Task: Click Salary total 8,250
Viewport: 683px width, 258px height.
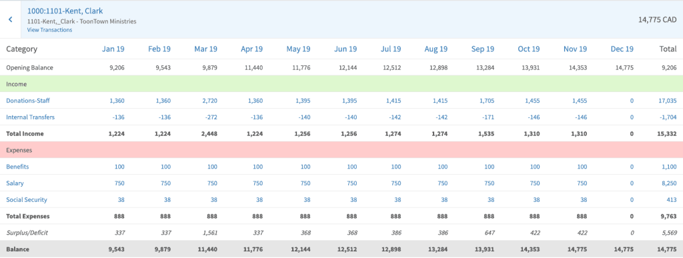Action: [668, 183]
